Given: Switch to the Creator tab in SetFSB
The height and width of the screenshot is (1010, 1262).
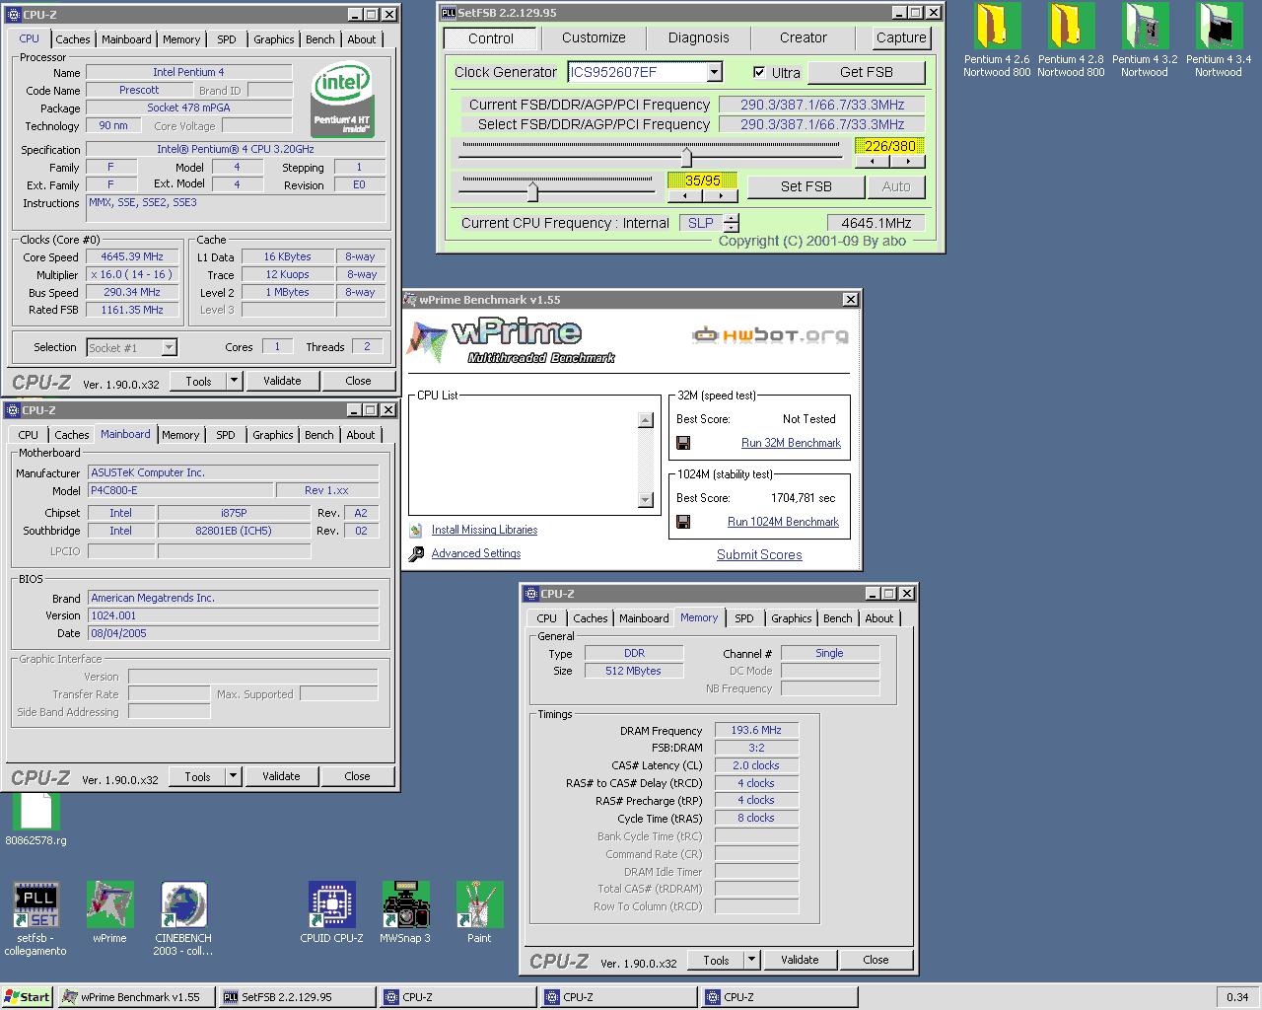Looking at the screenshot, I should pyautogui.click(x=804, y=37).
